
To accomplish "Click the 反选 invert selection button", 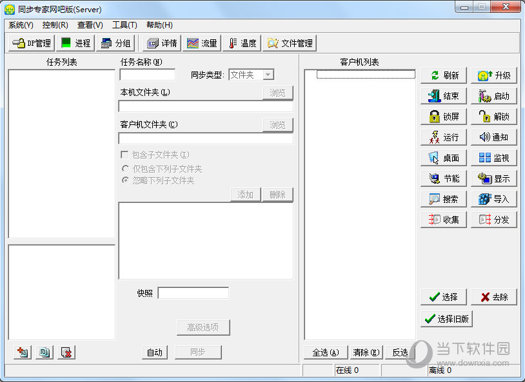I will click(x=400, y=352).
